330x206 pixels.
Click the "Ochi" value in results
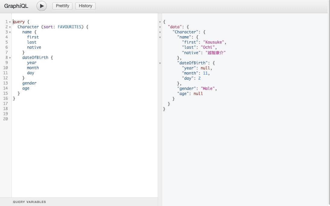(x=208, y=47)
